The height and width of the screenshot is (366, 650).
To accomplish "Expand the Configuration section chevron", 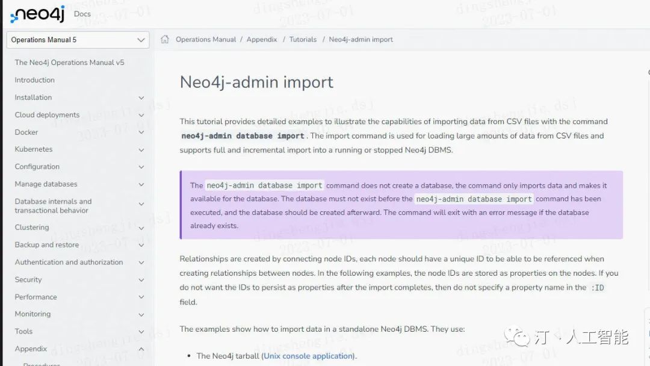I will click(141, 167).
